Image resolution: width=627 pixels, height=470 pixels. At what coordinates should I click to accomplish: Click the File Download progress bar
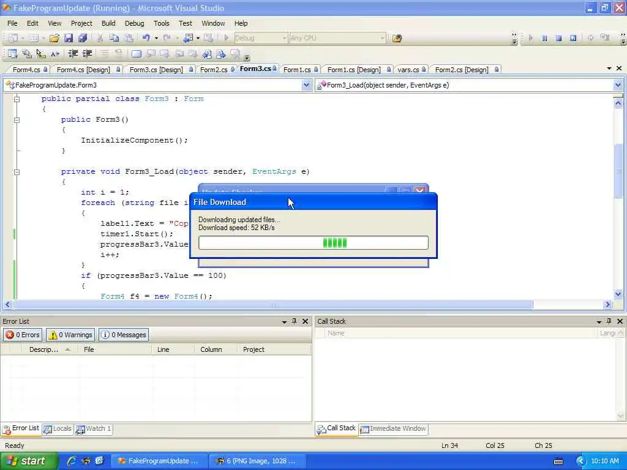tap(313, 242)
